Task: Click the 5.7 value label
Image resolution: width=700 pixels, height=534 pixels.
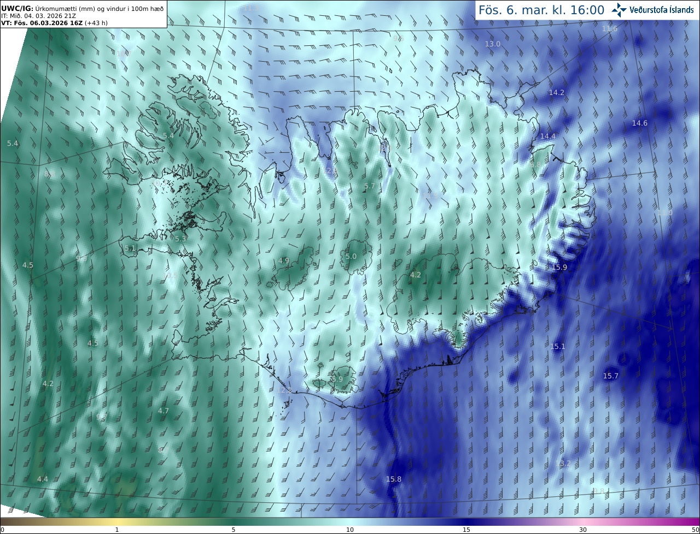Action: (370, 186)
